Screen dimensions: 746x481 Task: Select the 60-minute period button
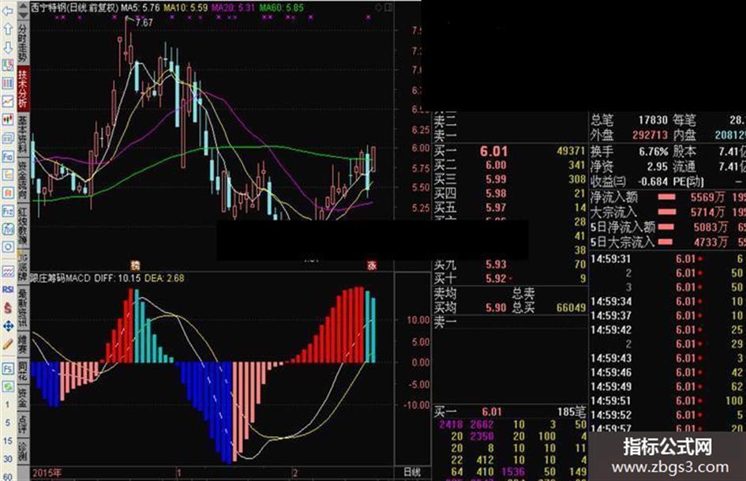(x=7, y=476)
